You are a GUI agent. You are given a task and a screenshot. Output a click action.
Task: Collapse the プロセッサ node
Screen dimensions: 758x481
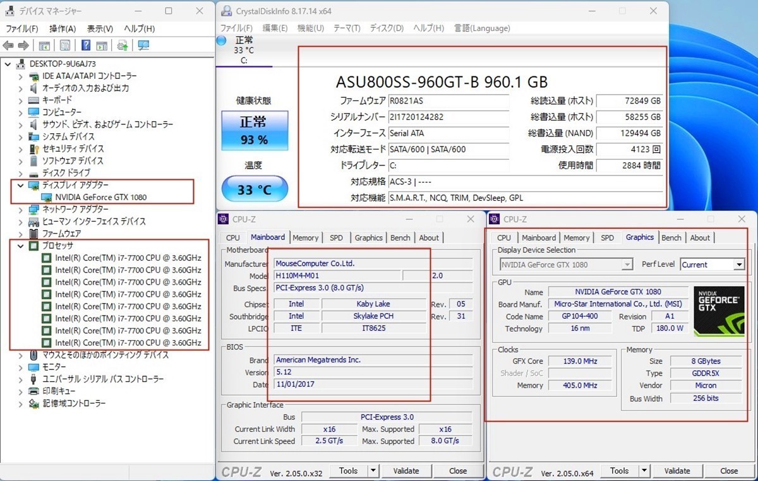pyautogui.click(x=20, y=246)
